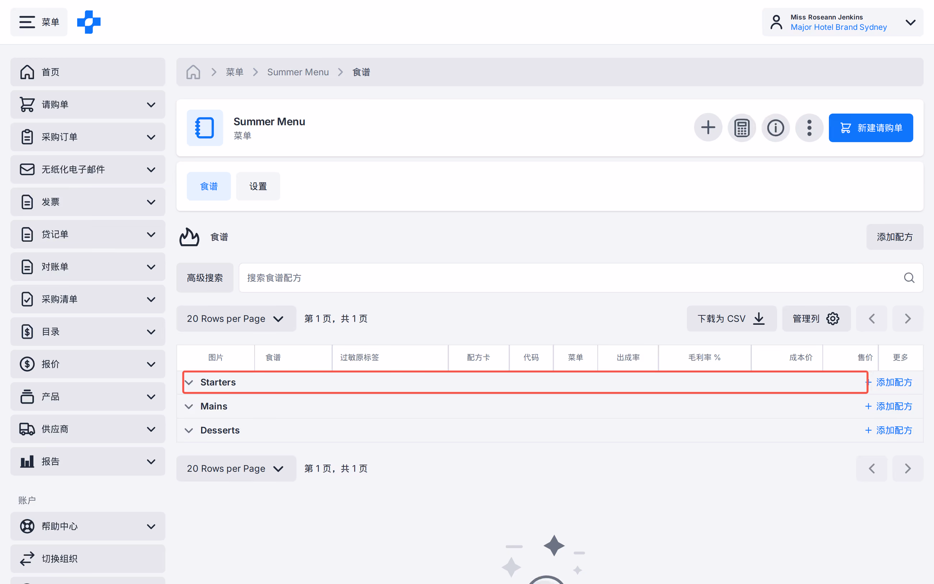Click 菜单 in the breadcrumb
Image resolution: width=934 pixels, height=584 pixels.
(x=235, y=72)
